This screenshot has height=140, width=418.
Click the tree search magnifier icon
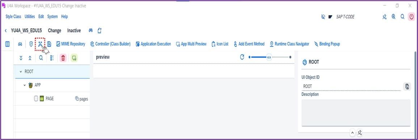pyautogui.click(x=41, y=58)
